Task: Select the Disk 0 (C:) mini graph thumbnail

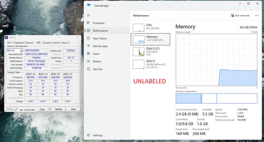Action: [x=138, y=52]
